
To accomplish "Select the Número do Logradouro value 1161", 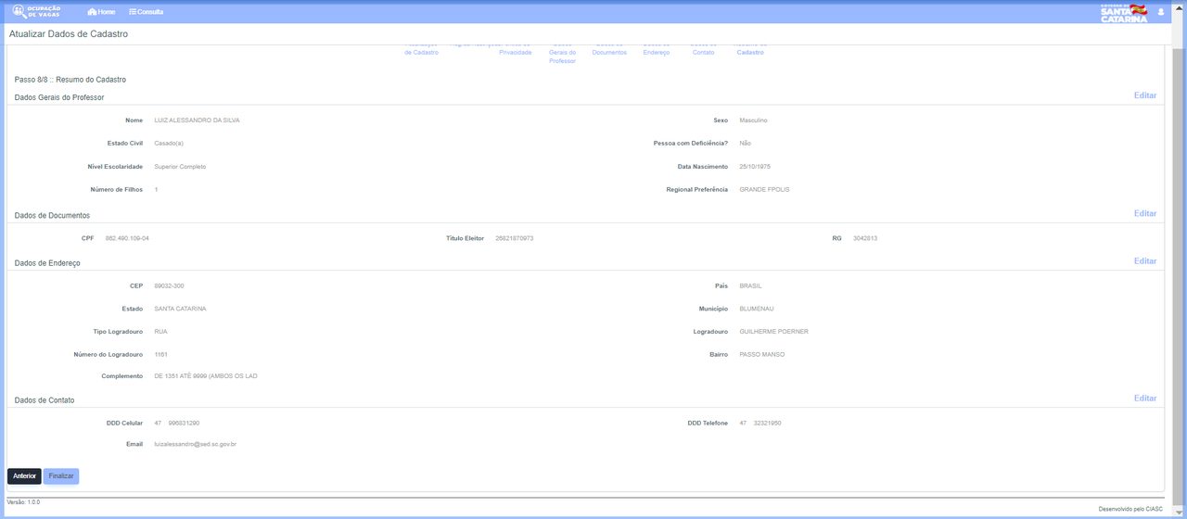I will pyautogui.click(x=160, y=355).
